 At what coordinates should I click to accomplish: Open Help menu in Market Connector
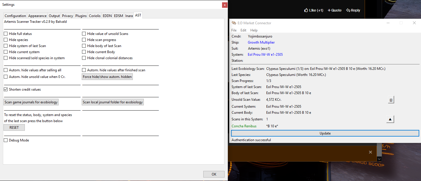(x=254, y=30)
